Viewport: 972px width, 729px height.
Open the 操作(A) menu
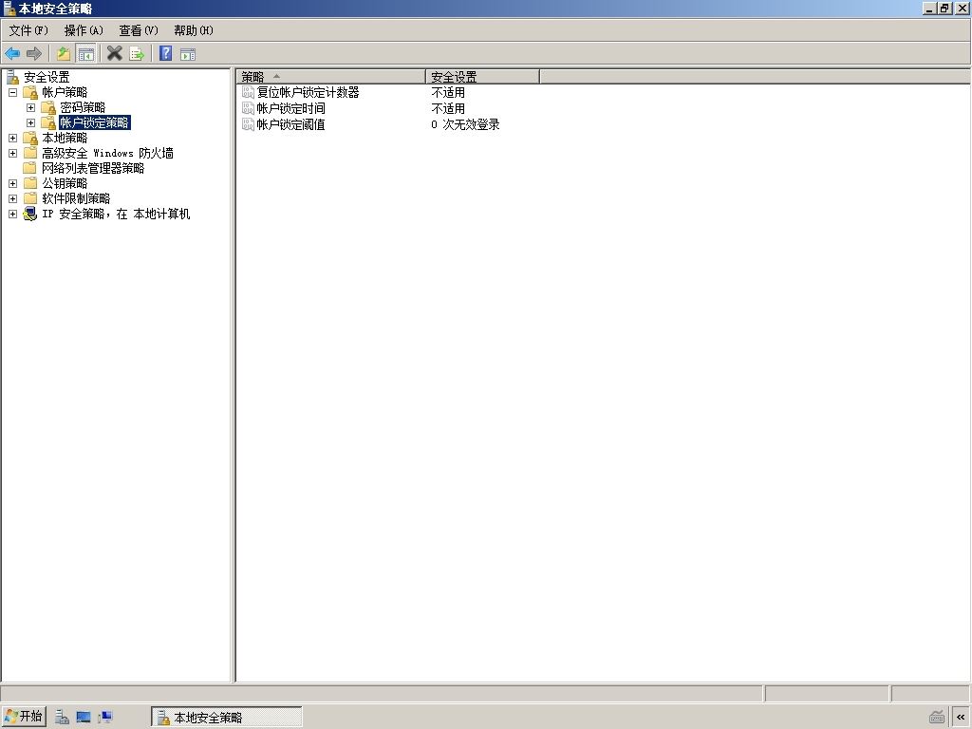(x=84, y=30)
